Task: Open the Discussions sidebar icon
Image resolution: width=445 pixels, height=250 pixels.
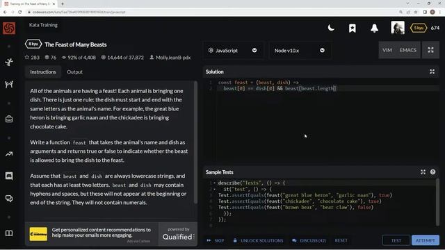Action: pyautogui.click(x=9, y=199)
